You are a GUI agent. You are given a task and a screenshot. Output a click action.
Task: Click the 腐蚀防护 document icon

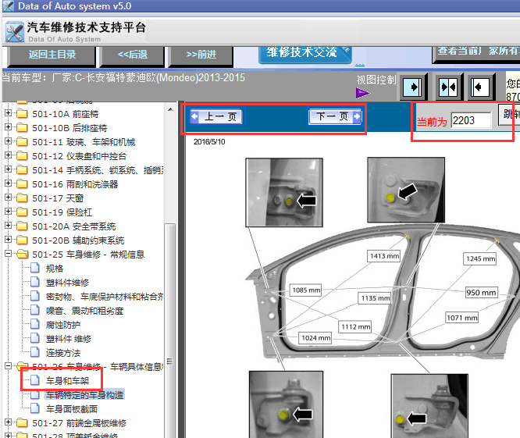(x=35, y=324)
